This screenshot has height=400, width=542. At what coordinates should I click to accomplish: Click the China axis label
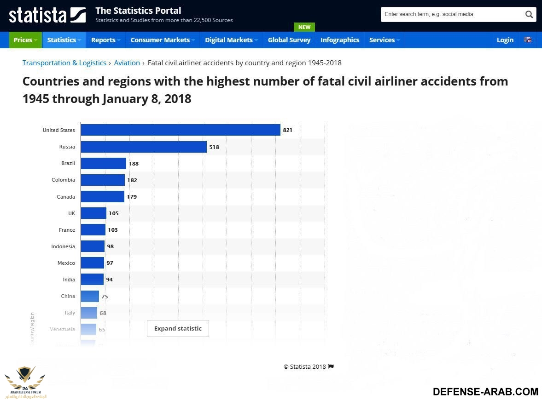click(x=68, y=296)
